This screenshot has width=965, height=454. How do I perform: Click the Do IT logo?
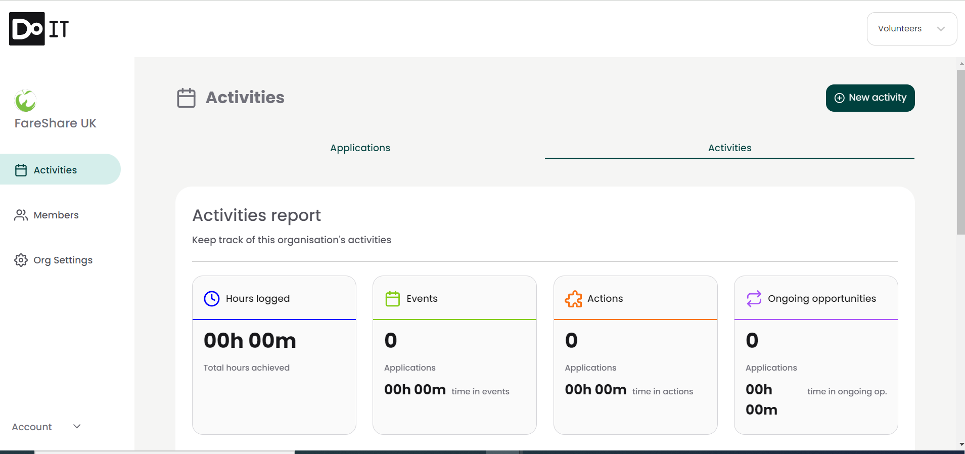[39, 29]
